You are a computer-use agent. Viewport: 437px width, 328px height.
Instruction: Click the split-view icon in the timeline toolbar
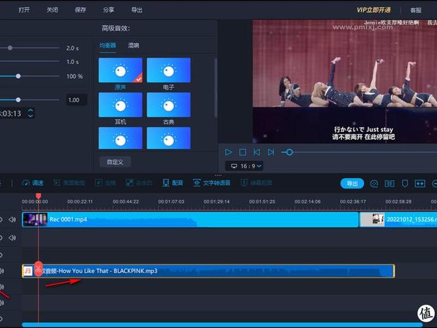(x=389, y=183)
